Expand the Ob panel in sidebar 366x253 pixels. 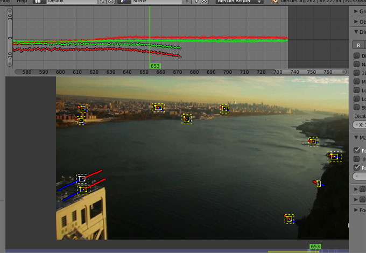[356, 22]
